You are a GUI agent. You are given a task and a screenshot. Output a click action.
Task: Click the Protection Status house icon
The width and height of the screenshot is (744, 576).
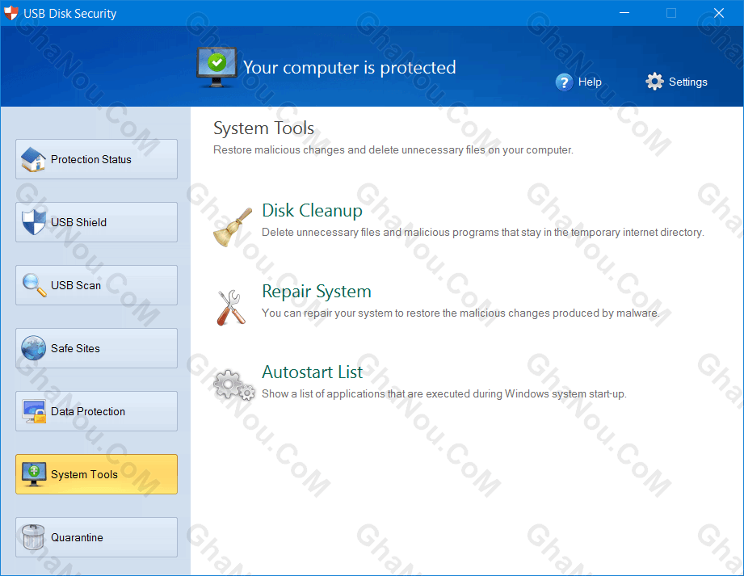(33, 159)
